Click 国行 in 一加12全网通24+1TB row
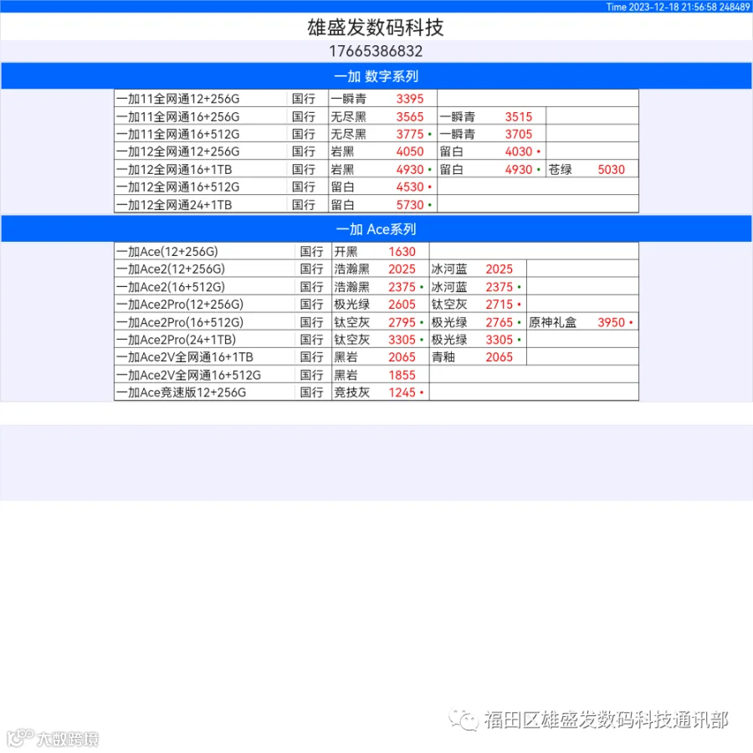 point(304,205)
